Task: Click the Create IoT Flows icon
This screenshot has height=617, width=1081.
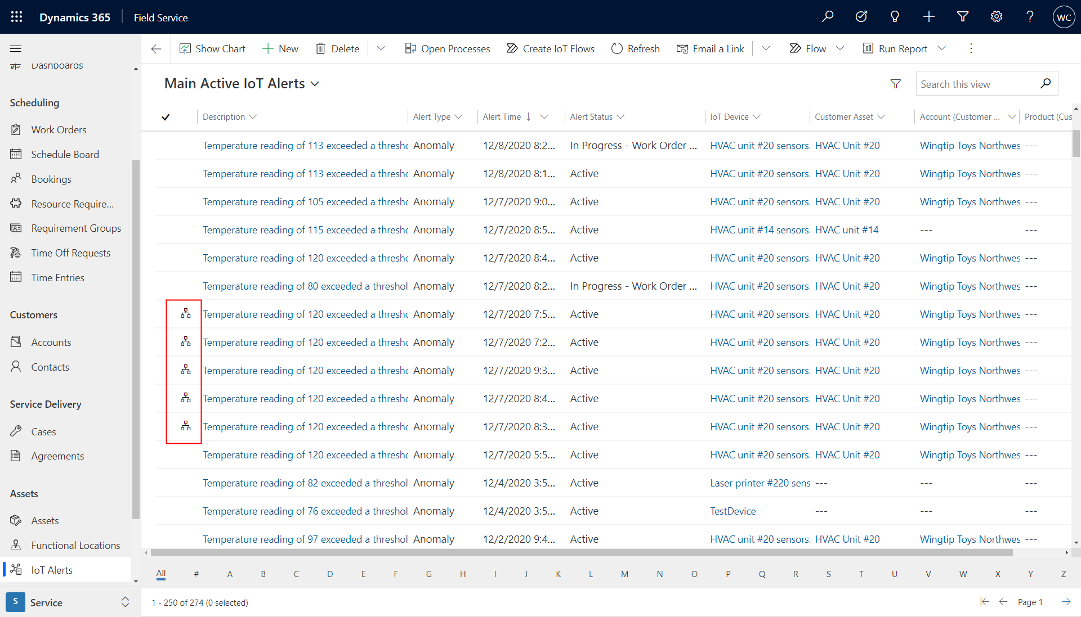Action: [x=512, y=48]
